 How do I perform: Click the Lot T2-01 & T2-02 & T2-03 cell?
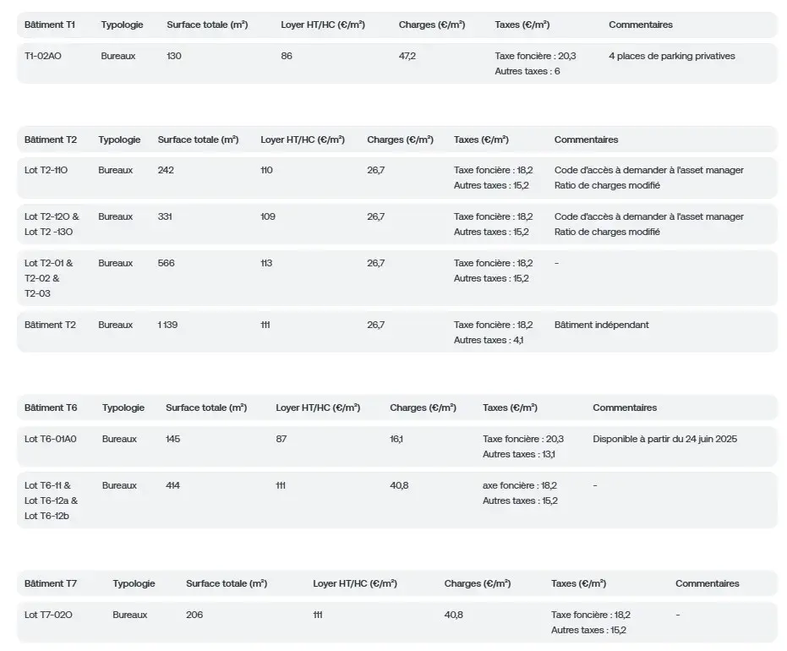coord(49,278)
